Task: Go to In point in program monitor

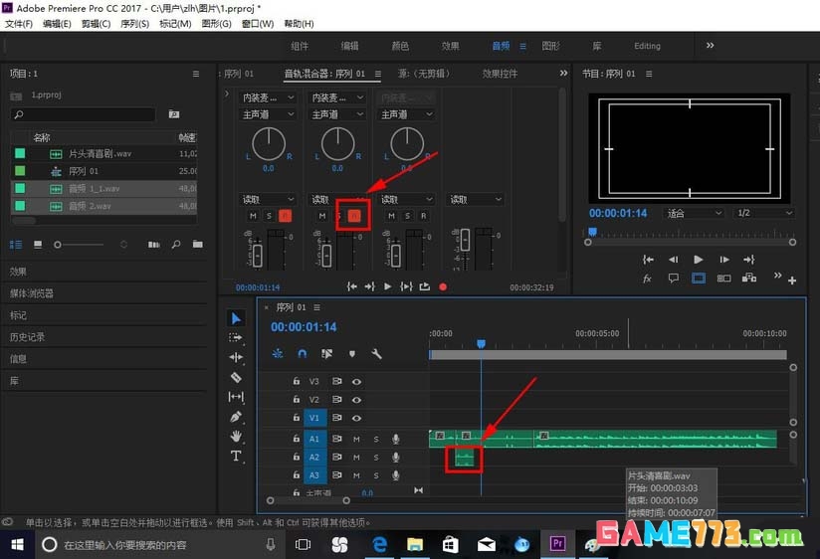Action: click(x=648, y=260)
